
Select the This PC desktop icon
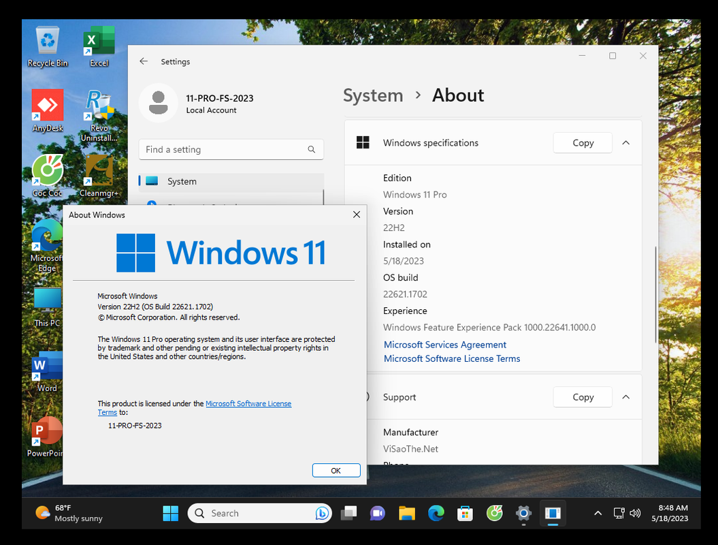coord(48,307)
